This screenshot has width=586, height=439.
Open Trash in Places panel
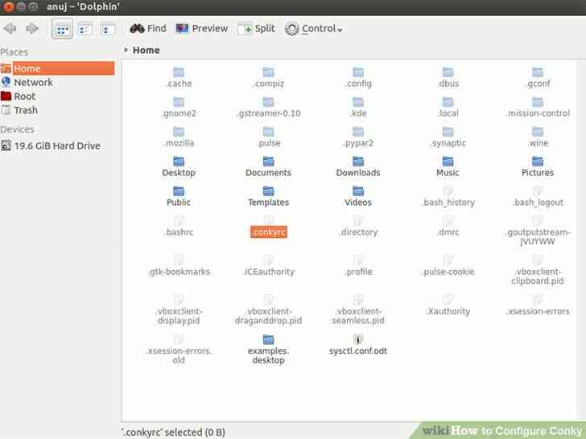pyautogui.click(x=19, y=110)
